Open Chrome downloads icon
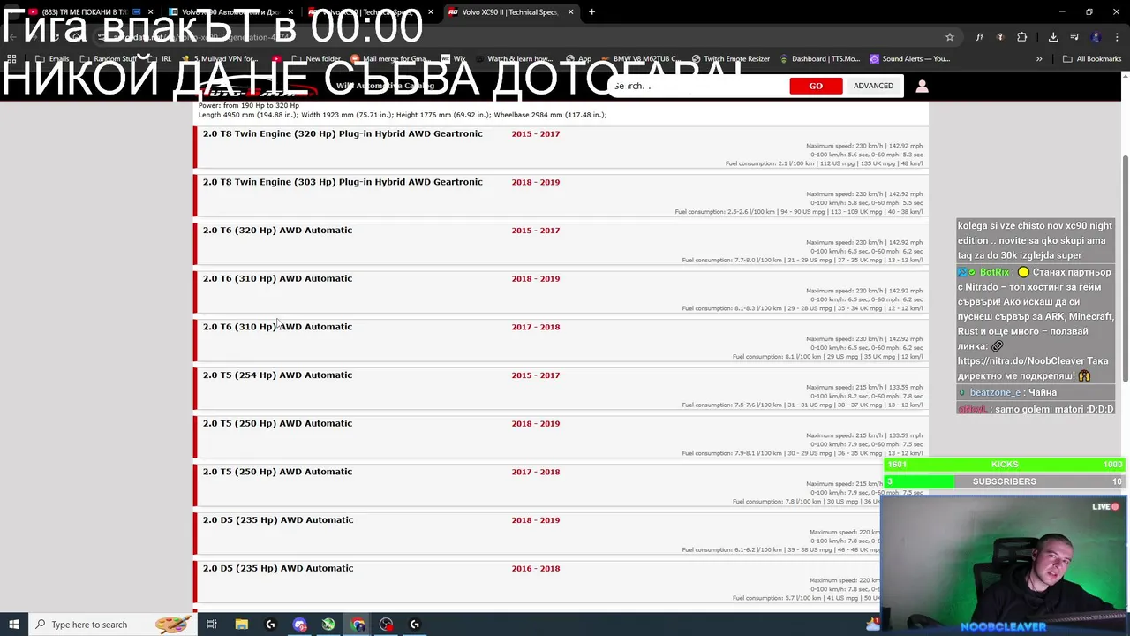Image resolution: width=1130 pixels, height=636 pixels. pyautogui.click(x=1053, y=37)
